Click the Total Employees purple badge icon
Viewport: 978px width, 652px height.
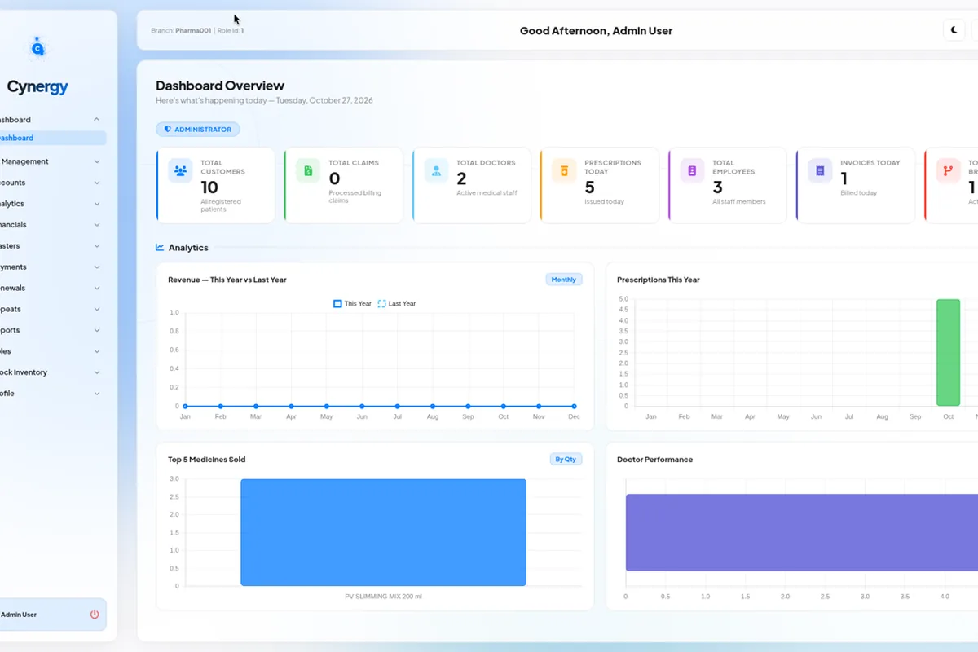point(692,170)
